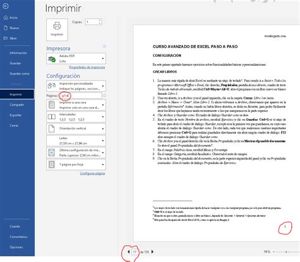Select Guardar como in the sidebar
Viewport: 300px width, 262px height.
click(x=20, y=73)
